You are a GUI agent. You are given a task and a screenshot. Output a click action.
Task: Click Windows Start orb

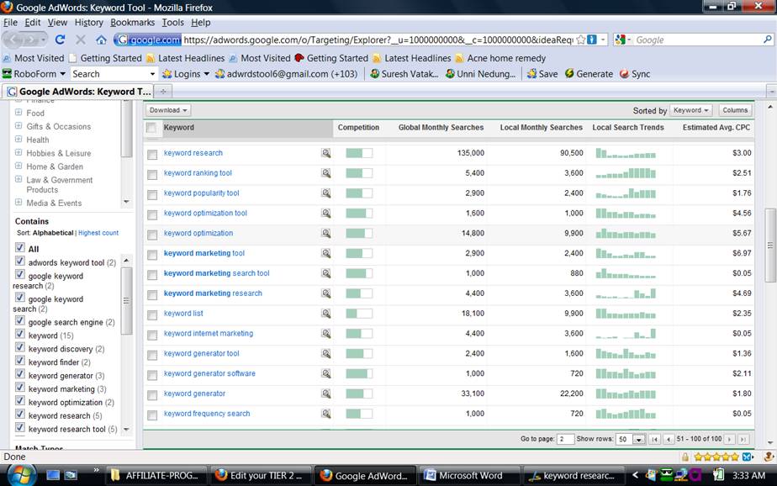click(21, 474)
